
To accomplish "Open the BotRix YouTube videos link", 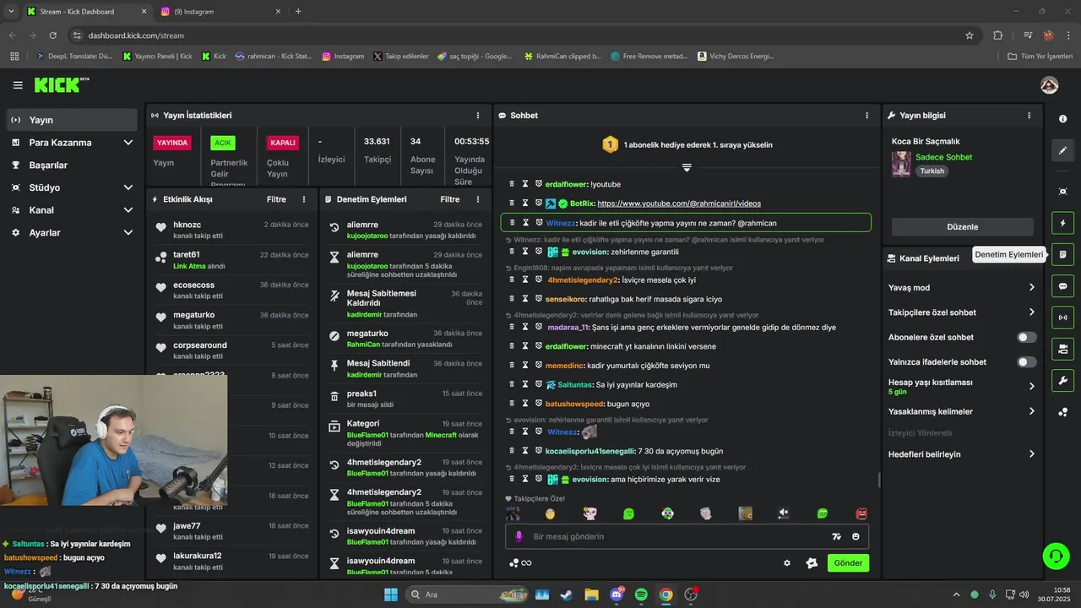I will 679,204.
